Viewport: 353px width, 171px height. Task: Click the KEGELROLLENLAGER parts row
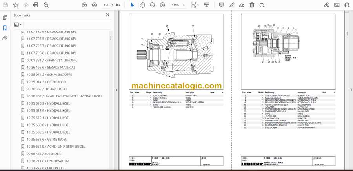(x=288, y=98)
